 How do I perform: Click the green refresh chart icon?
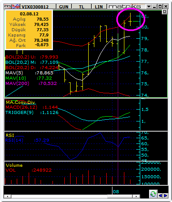tap(153, 194)
